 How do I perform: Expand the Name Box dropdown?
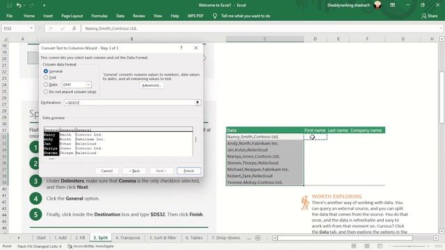[x=31, y=28]
